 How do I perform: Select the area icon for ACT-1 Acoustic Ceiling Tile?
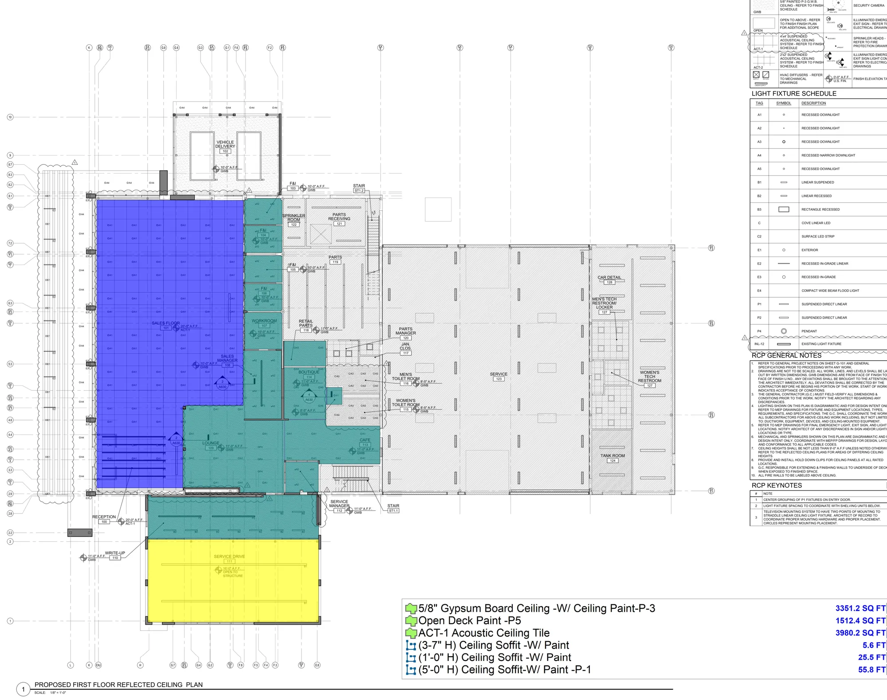pos(411,633)
